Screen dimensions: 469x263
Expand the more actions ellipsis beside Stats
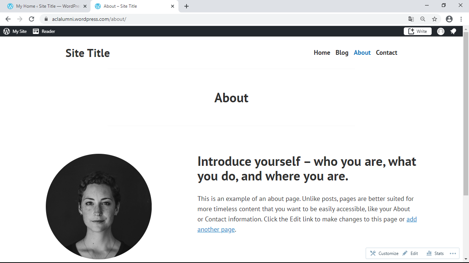coord(453,254)
